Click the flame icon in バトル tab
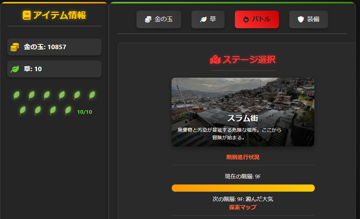 tap(246, 20)
